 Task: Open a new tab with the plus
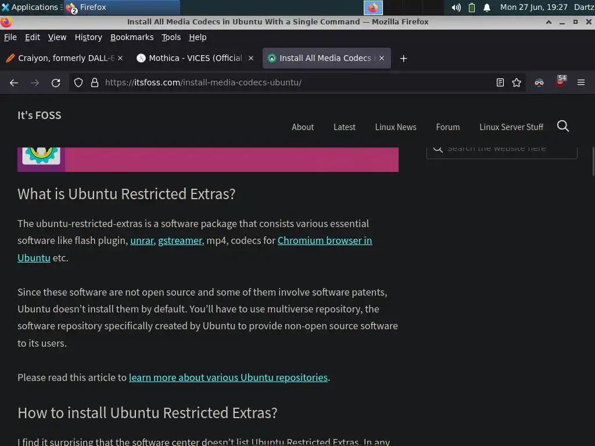403,59
